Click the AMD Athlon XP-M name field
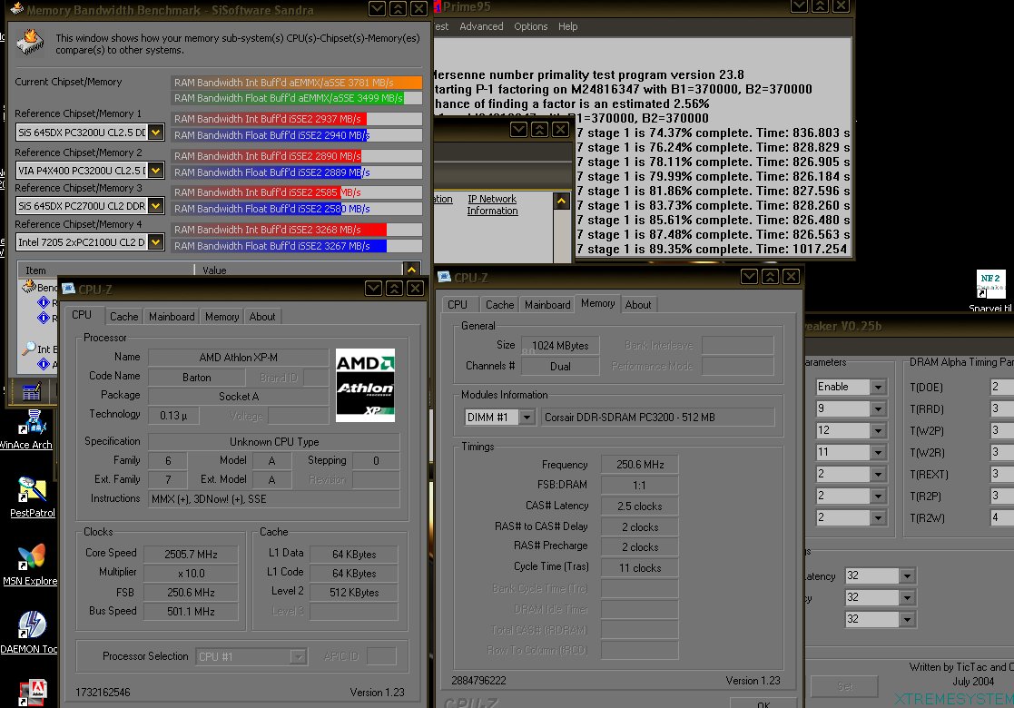Image resolution: width=1014 pixels, height=708 pixels. 238,357
